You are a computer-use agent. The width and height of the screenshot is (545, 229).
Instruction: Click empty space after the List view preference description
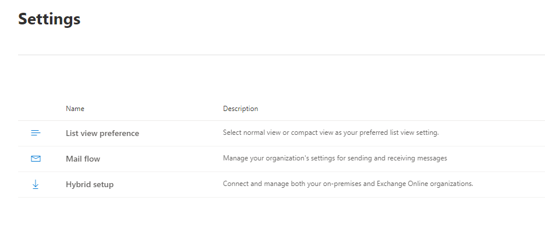[492, 133]
